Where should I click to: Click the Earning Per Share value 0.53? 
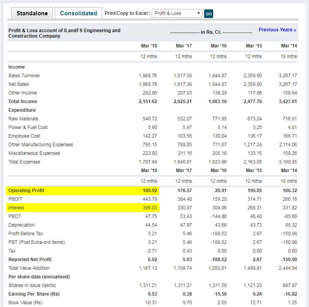(x=152, y=294)
